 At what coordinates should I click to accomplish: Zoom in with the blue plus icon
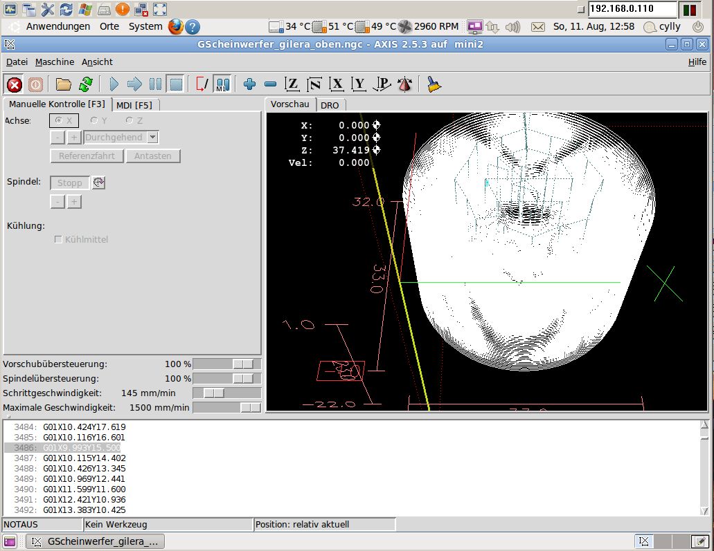pos(249,84)
